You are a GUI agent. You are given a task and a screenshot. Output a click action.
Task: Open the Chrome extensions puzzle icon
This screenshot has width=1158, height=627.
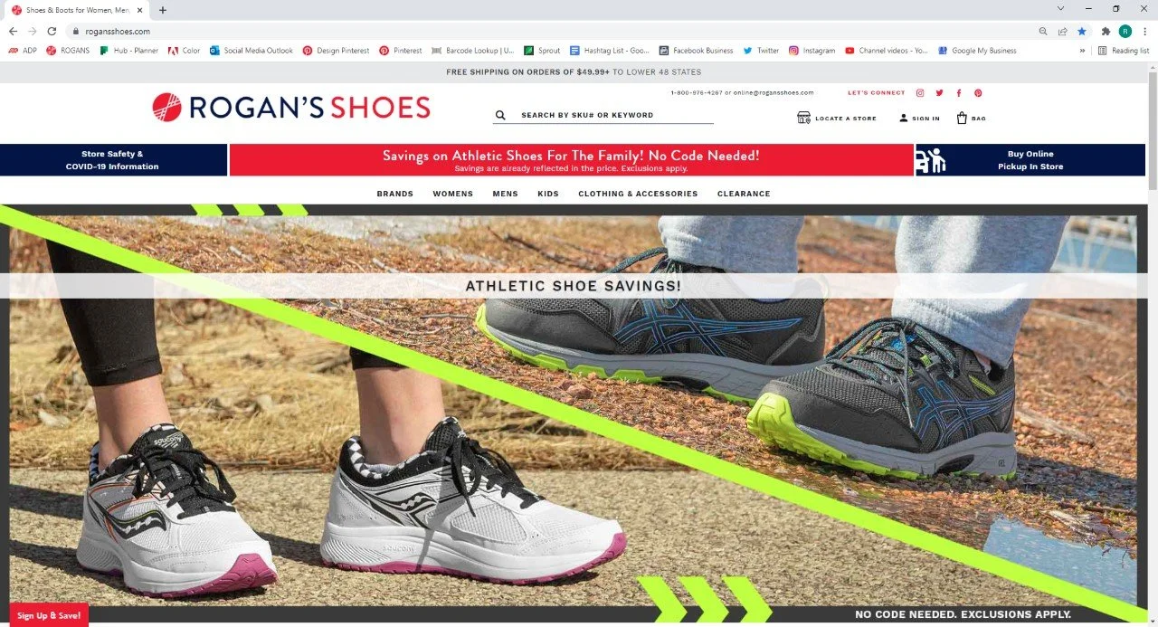(1106, 31)
